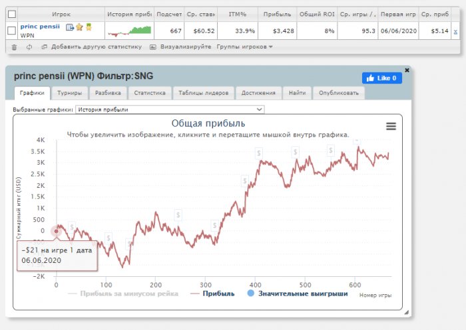Switch to the Турниры tab
466x330 pixels.
click(69, 93)
